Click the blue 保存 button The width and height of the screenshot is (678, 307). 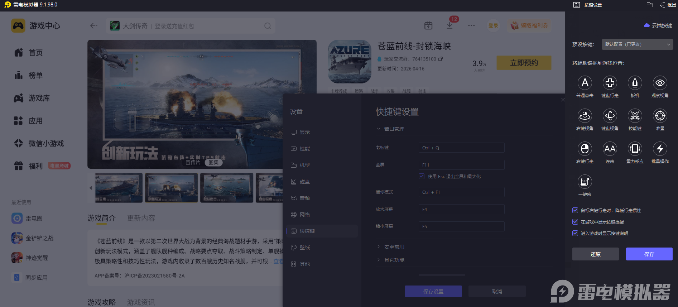point(649,254)
